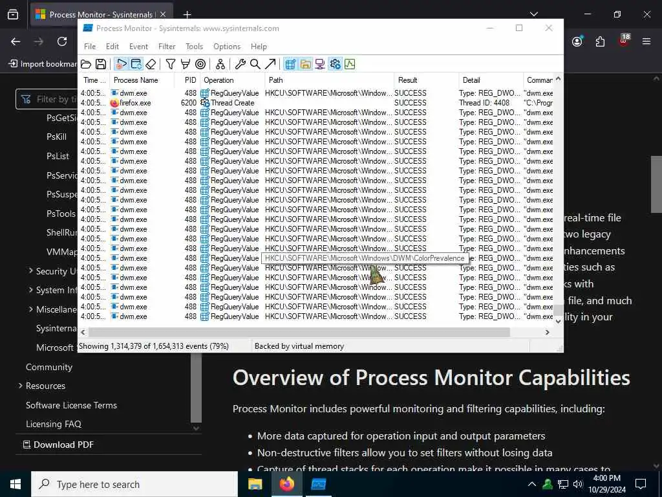Open Community link in sidebar
Viewport: 662px width, 497px height.
tap(49, 368)
